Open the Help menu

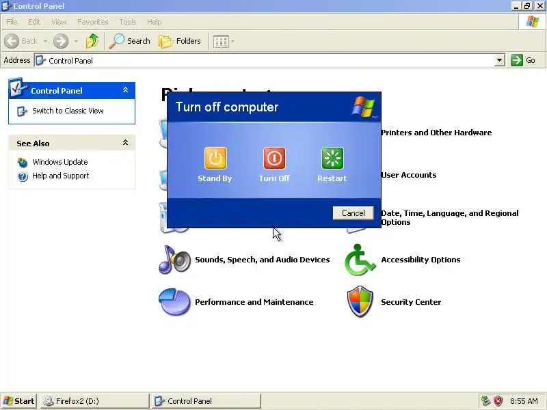pos(155,22)
